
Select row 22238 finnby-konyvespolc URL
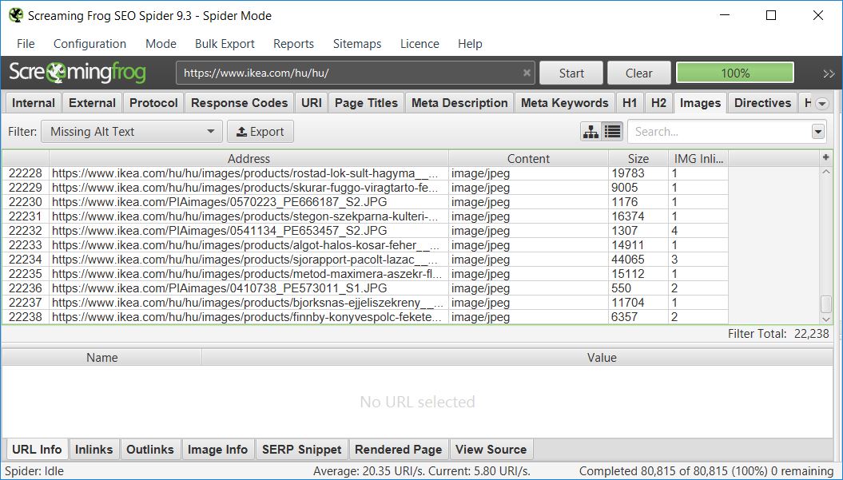point(365,317)
